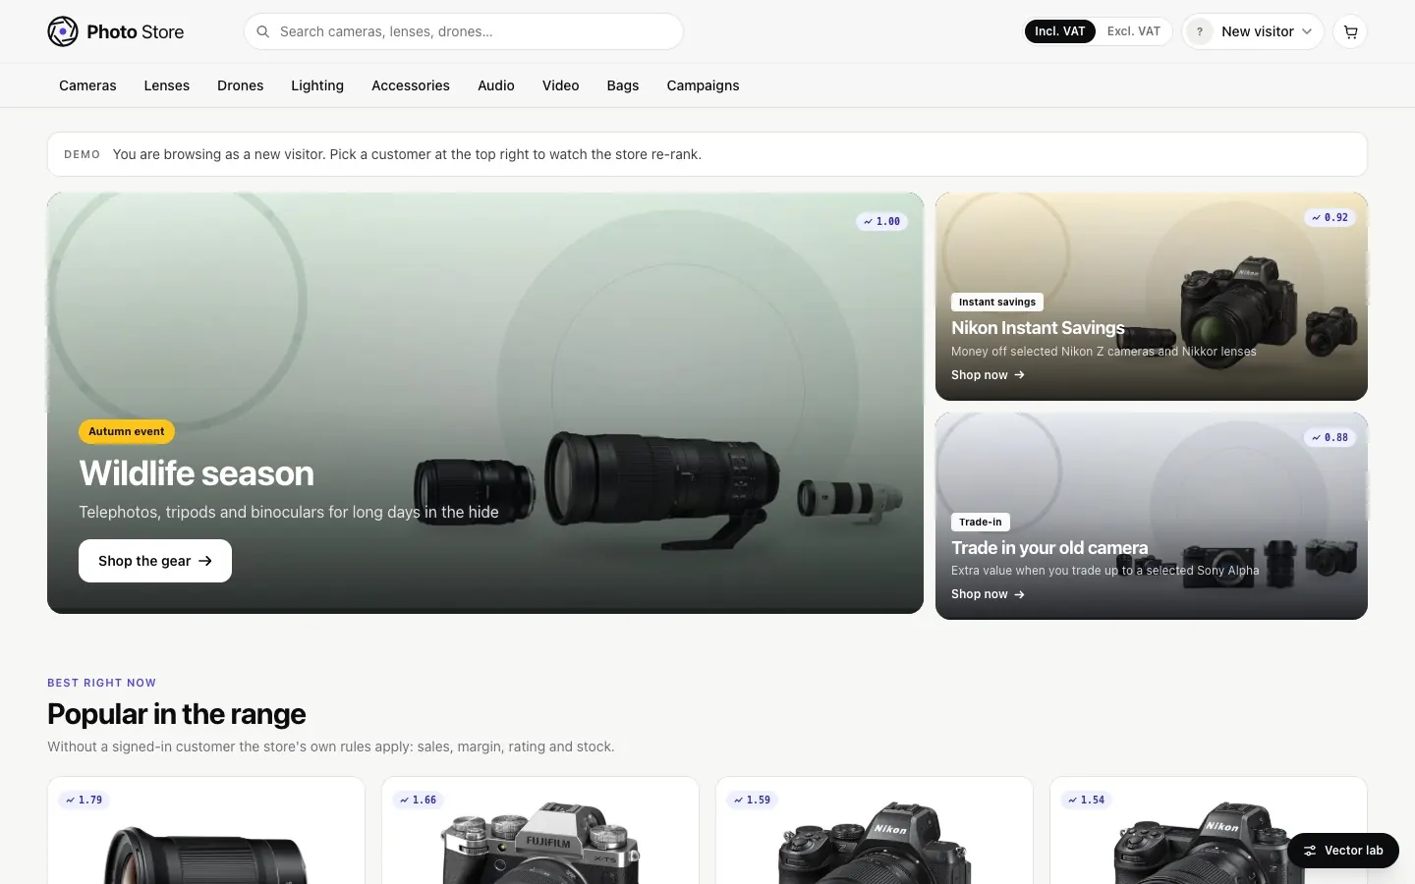Open the New visitor customer dropdown

[x=1253, y=31]
